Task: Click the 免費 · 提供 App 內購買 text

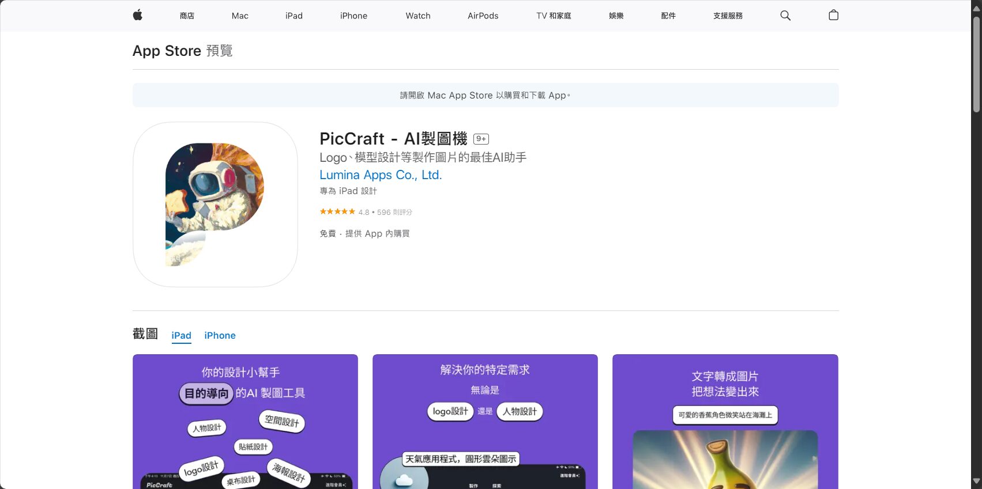Action: click(364, 233)
